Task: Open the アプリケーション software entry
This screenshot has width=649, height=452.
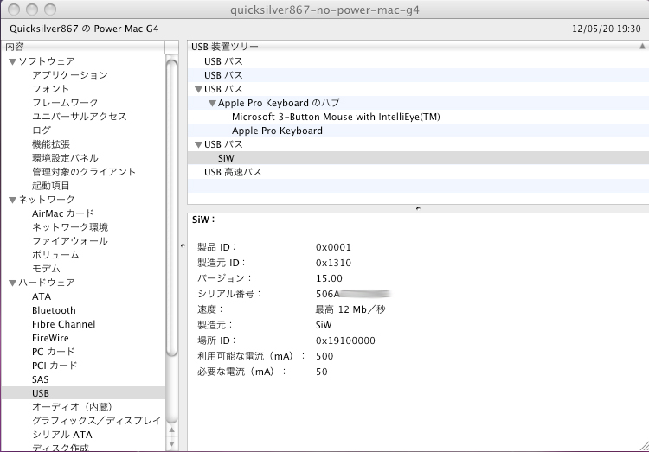Action: click(69, 75)
